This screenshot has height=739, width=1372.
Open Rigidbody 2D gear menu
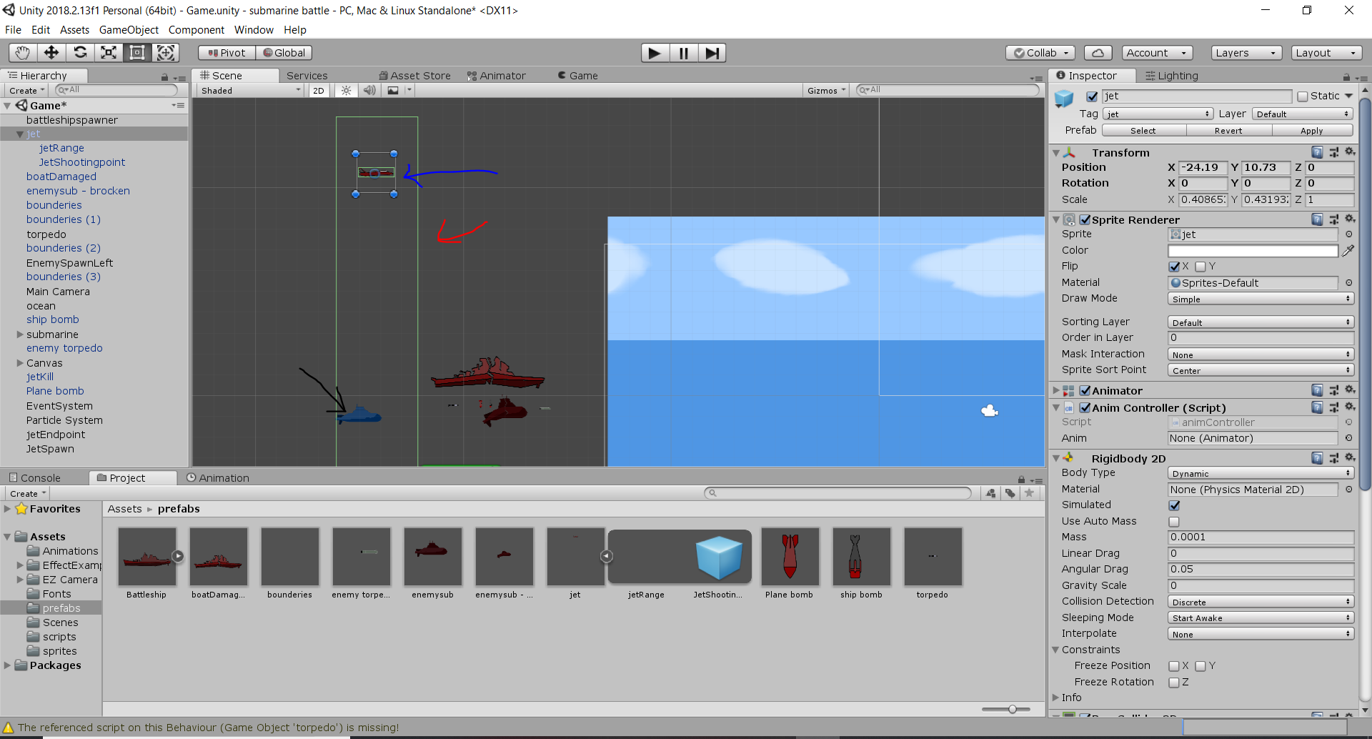click(1350, 457)
